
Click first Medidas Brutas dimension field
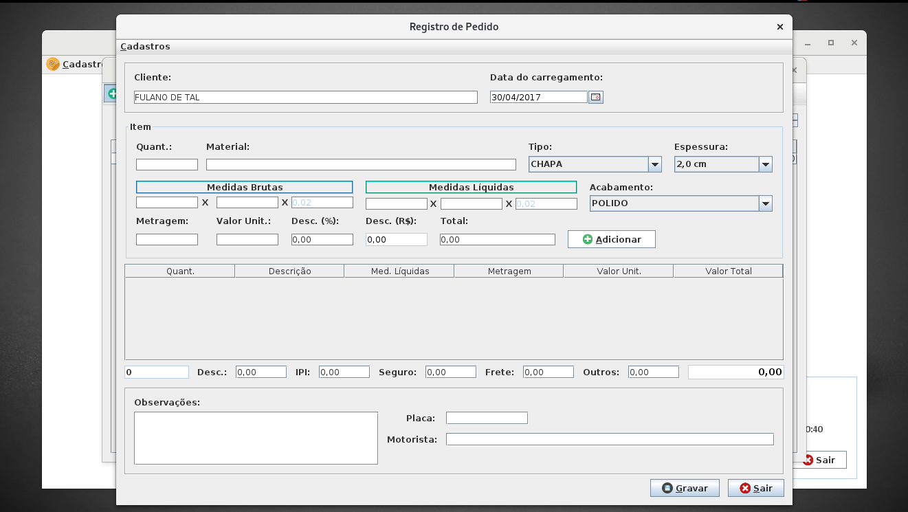pyautogui.click(x=167, y=203)
